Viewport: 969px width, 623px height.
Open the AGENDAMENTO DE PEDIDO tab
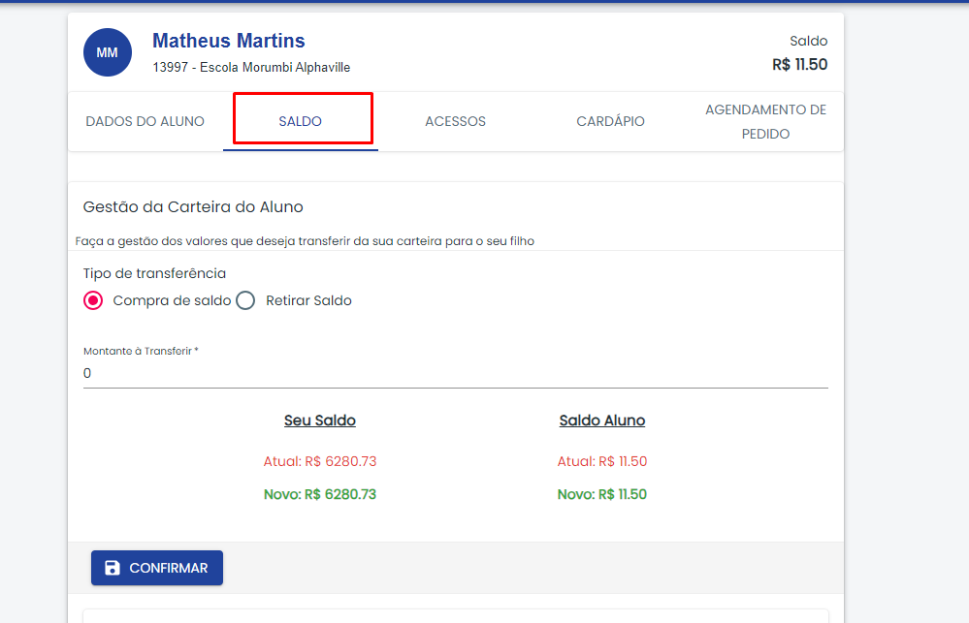coord(765,122)
